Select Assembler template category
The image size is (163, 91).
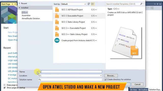pyautogui.click(x=26, y=15)
